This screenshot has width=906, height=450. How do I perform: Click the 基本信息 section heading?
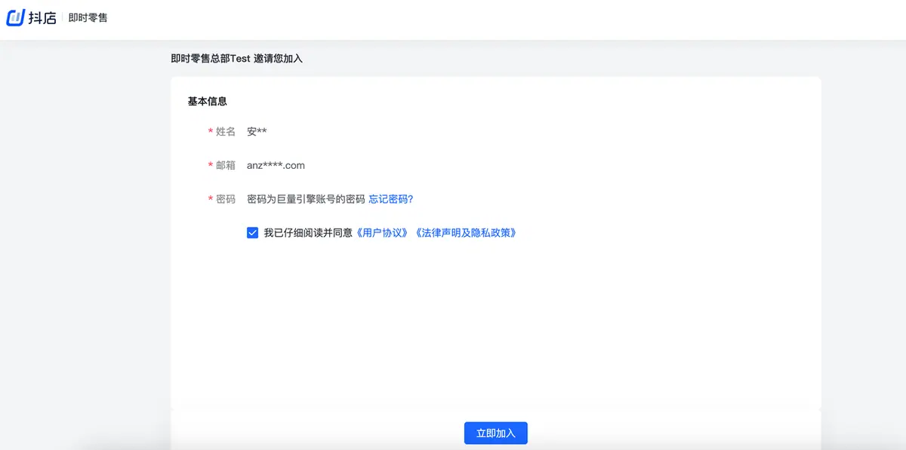click(x=208, y=101)
